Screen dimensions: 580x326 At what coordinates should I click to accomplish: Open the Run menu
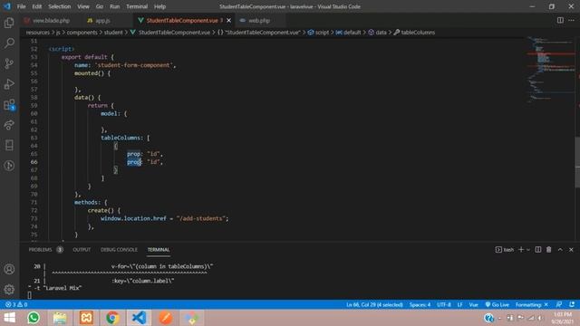(115, 6)
